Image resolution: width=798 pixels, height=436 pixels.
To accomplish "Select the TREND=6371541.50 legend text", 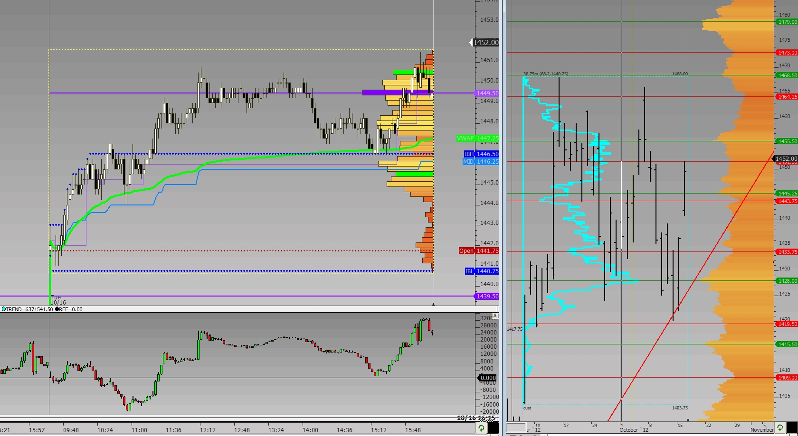I will pyautogui.click(x=29, y=309).
